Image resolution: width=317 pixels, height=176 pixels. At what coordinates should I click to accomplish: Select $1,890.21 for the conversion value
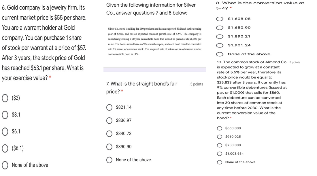click(x=220, y=36)
